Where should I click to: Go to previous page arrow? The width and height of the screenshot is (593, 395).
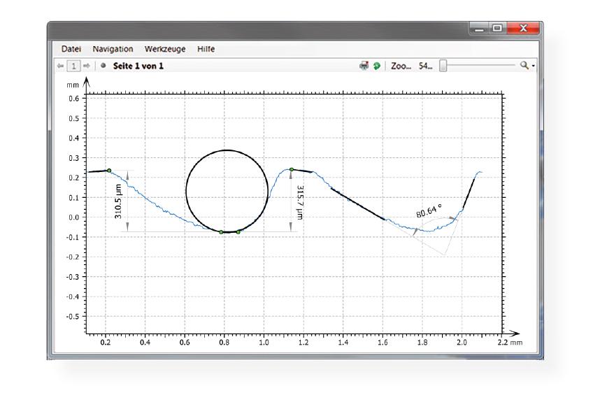click(x=60, y=66)
